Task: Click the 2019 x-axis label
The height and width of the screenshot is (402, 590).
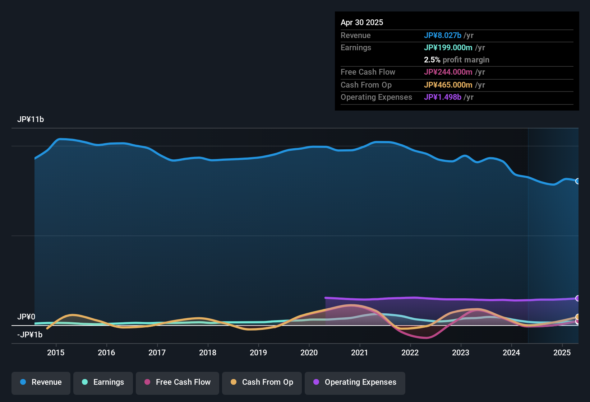Action: (x=258, y=352)
